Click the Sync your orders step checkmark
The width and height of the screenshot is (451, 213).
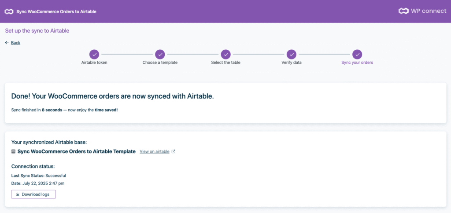357,54
